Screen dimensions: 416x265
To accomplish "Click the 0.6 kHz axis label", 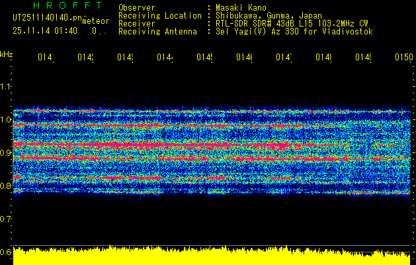I will point(5,252).
